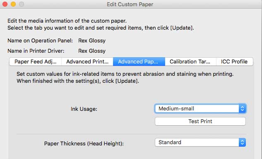The image size is (262, 159).
Task: Click the Test Print button
Action: (x=200, y=122)
